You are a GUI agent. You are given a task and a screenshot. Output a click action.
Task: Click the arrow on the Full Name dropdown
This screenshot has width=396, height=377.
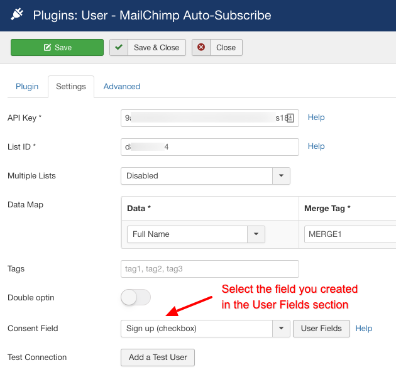256,234
